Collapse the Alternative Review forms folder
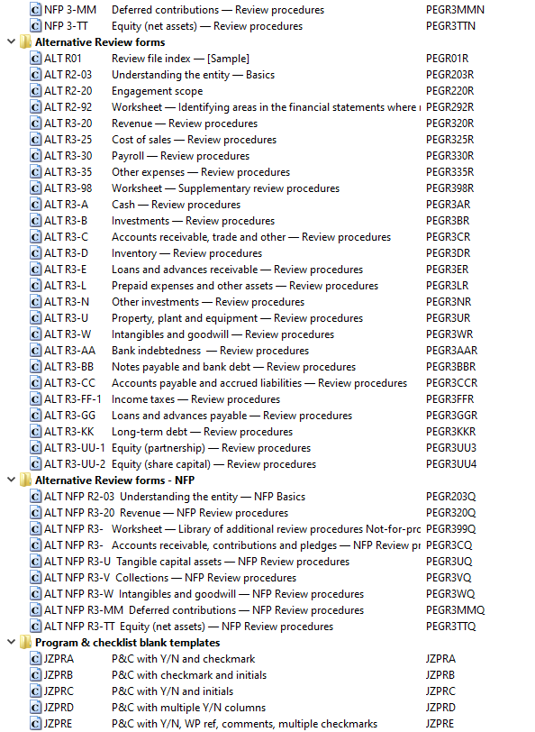Image resolution: width=535 pixels, height=732 pixels. 11,41
